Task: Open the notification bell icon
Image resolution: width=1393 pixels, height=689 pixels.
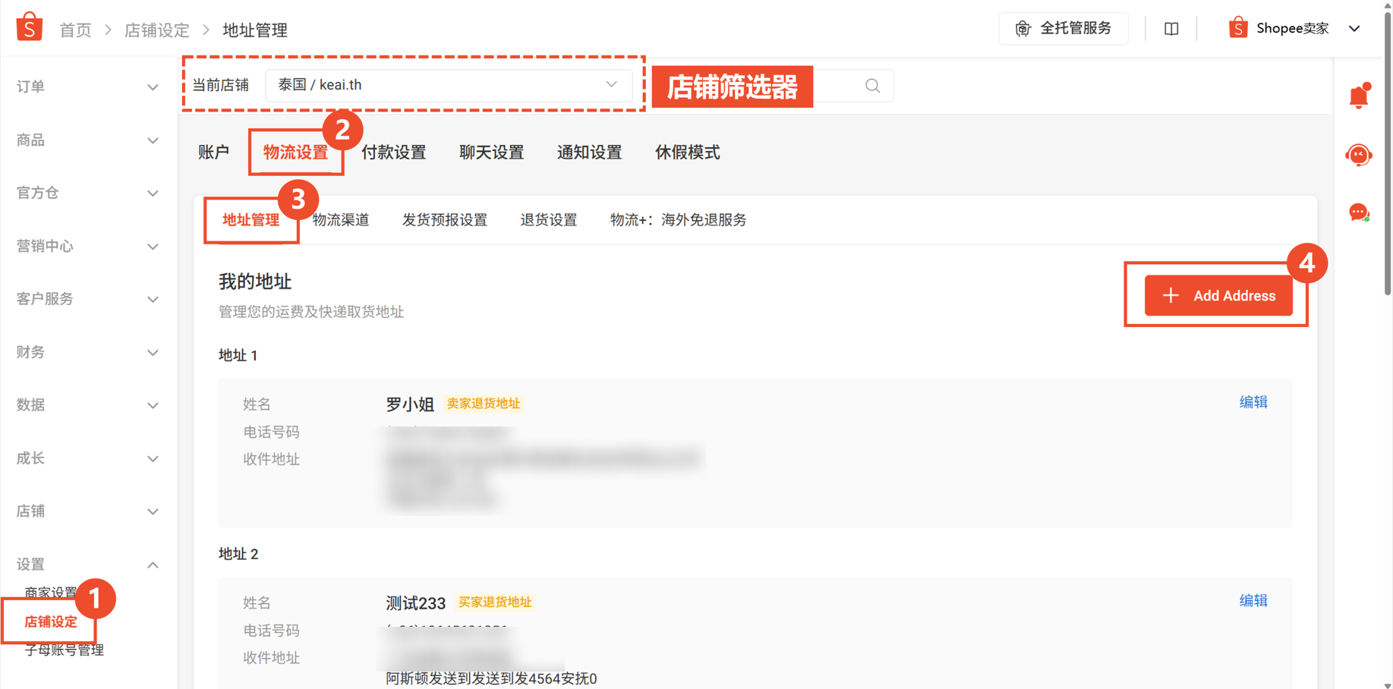Action: pyautogui.click(x=1359, y=96)
